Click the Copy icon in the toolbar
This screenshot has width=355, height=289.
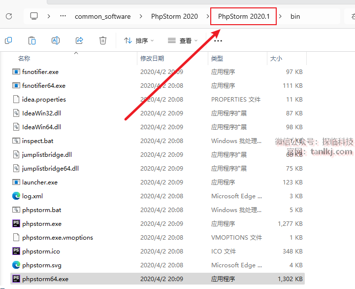tap(8, 40)
